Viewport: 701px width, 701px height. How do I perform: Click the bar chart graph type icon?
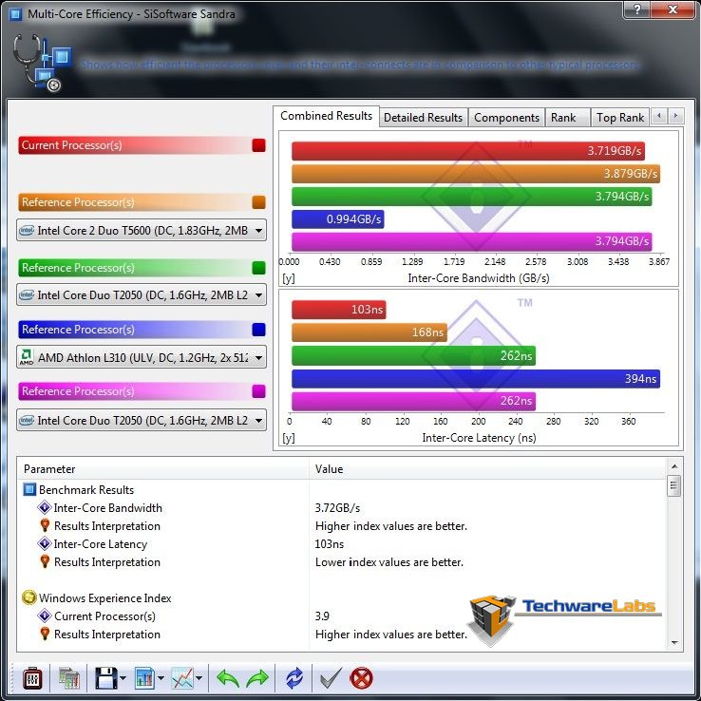144,678
